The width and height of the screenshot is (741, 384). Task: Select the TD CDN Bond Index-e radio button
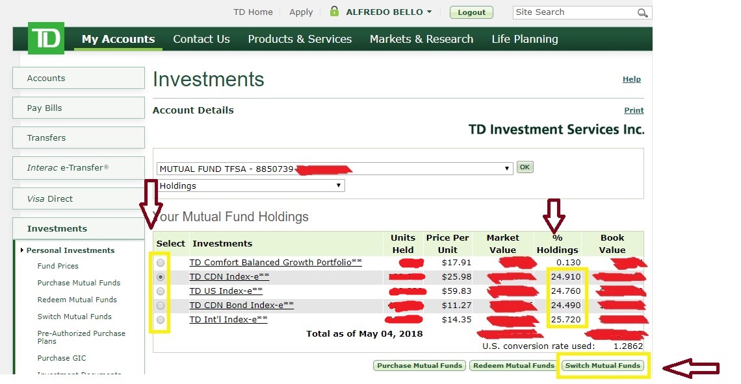(x=161, y=306)
